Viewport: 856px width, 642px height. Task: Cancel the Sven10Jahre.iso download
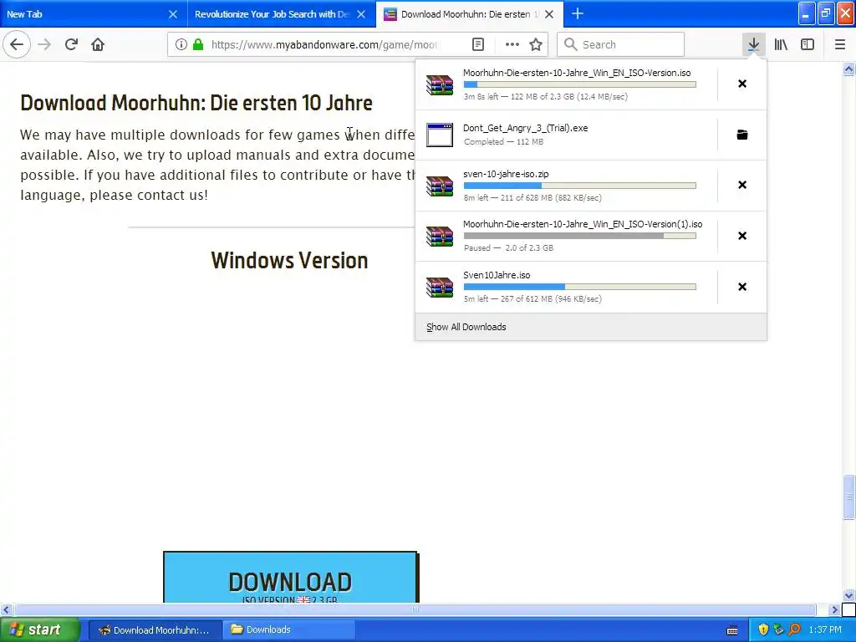point(742,287)
